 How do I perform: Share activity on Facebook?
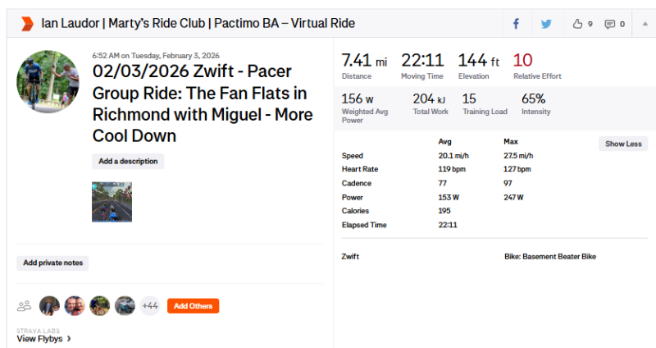pyautogui.click(x=516, y=24)
